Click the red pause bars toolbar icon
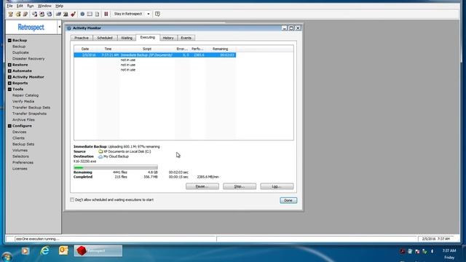 (106, 14)
